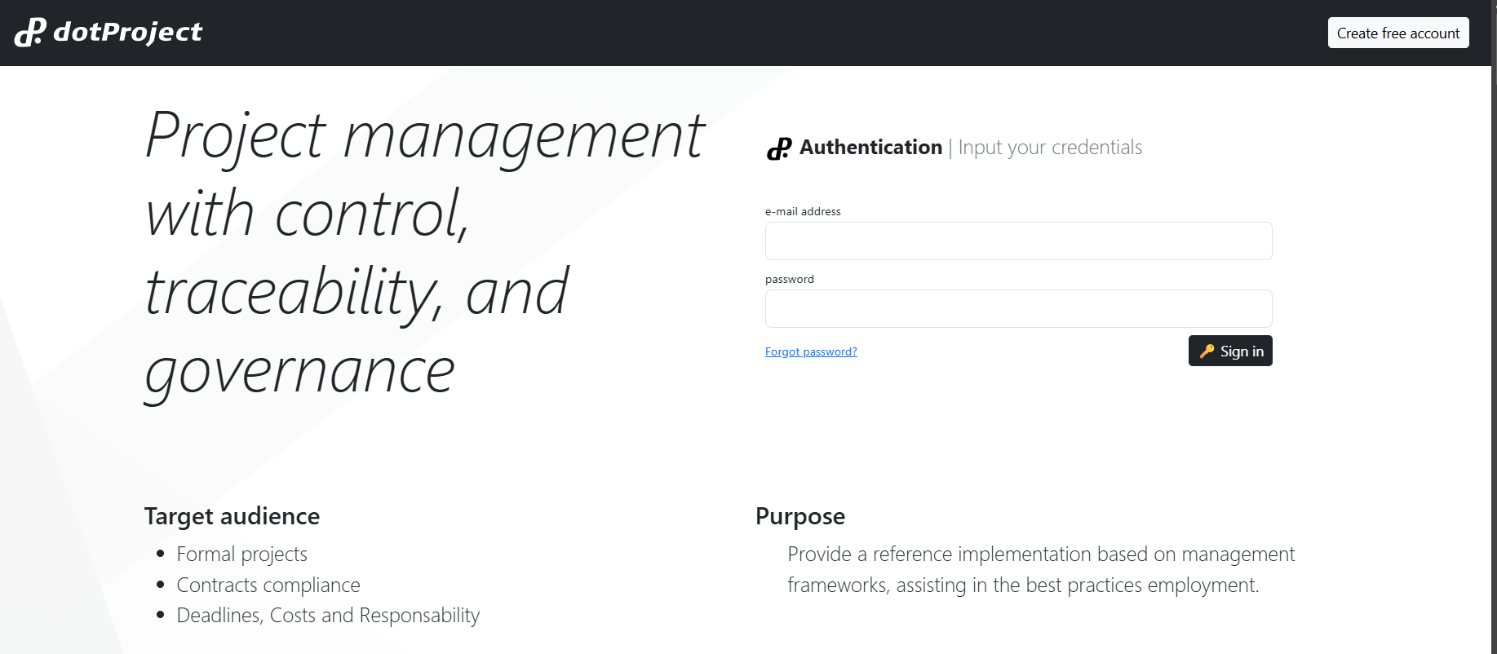This screenshot has height=654, width=1497.
Task: Click the password label
Action: pos(789,279)
